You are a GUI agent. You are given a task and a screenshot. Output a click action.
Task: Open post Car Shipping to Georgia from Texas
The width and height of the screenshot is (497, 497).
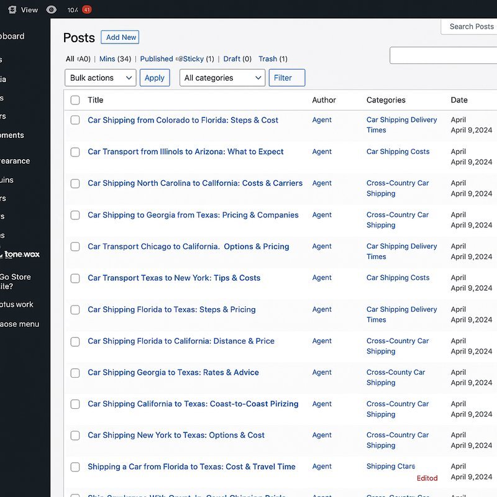(193, 215)
